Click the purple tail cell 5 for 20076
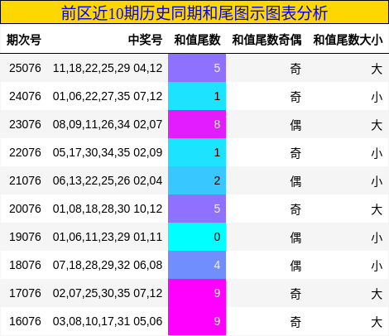The image size is (389, 336). [x=197, y=209]
